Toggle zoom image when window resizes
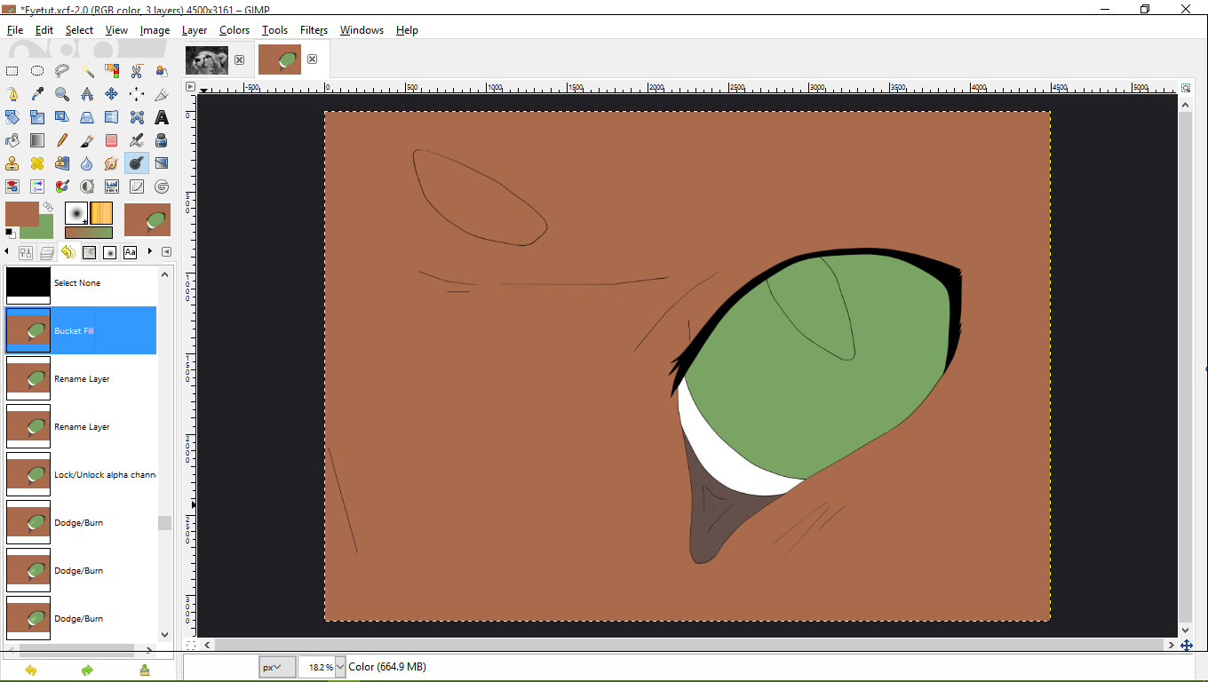 point(1186,87)
